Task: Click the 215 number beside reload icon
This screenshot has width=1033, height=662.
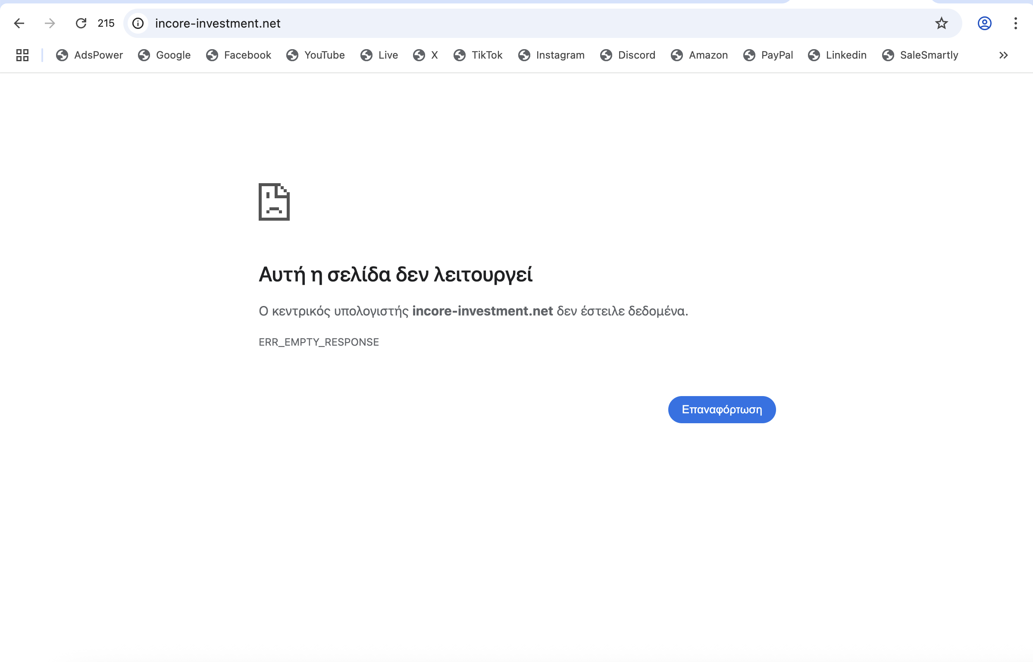Action: 106,23
